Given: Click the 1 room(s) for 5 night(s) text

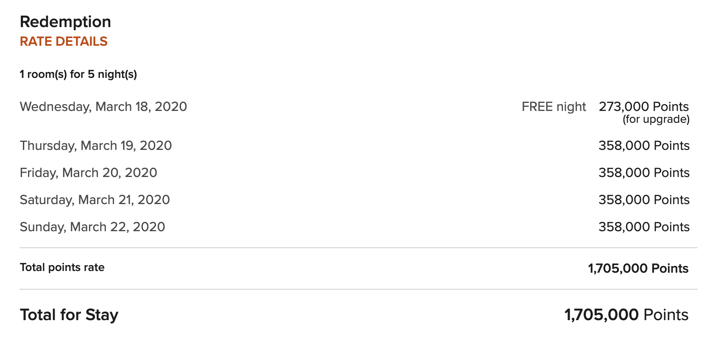Looking at the screenshot, I should click(x=78, y=75).
